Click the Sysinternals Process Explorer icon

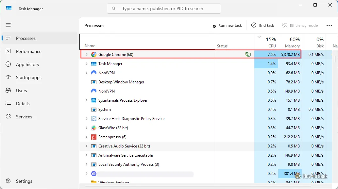(x=94, y=100)
